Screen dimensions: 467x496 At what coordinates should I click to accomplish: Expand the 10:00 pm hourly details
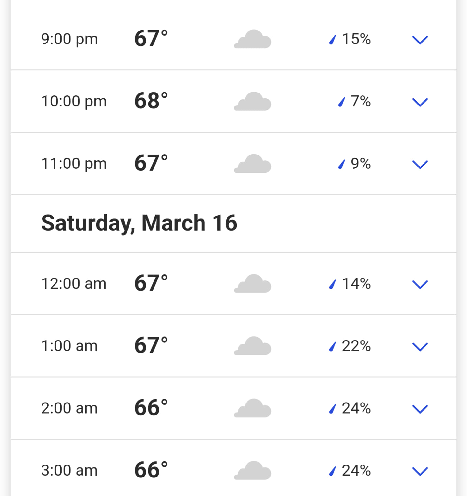point(420,102)
